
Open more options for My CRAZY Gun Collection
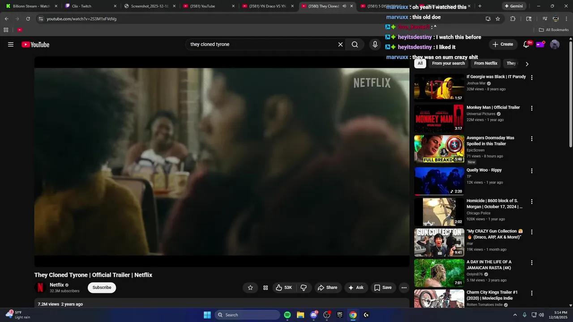532,232
